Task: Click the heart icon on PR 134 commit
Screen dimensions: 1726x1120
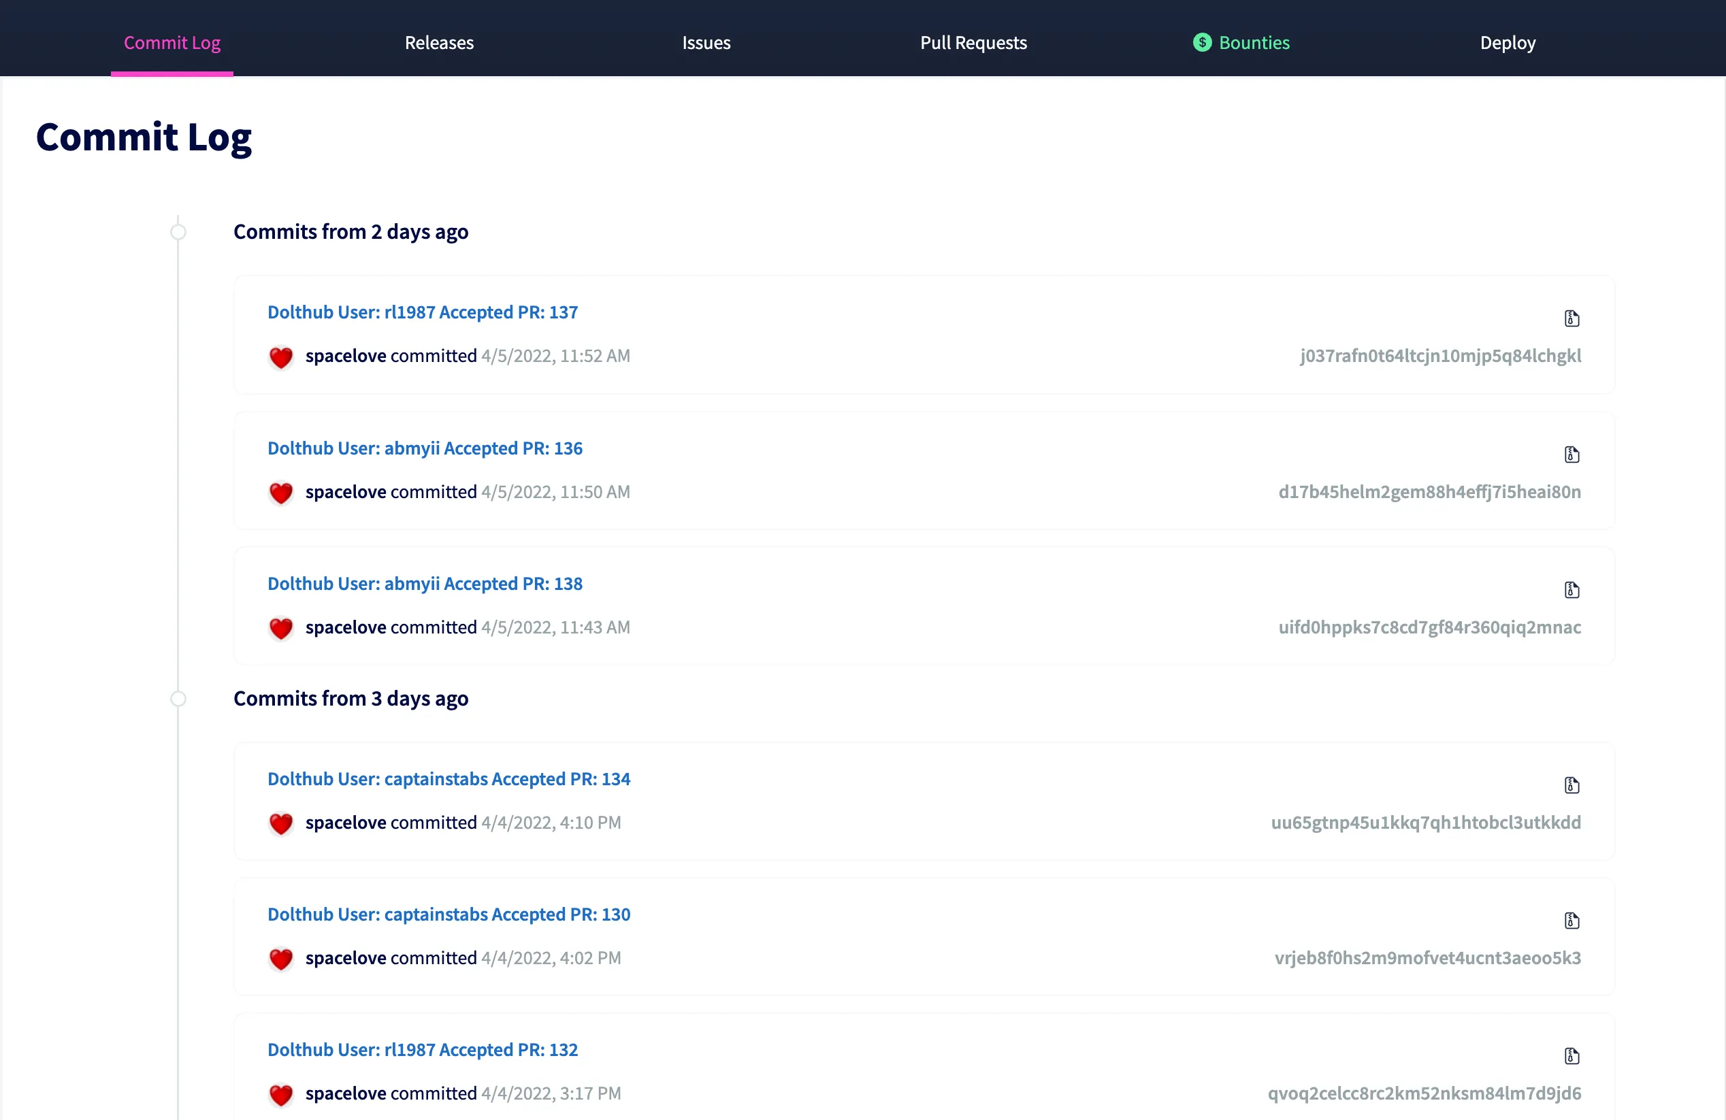Action: 280,824
